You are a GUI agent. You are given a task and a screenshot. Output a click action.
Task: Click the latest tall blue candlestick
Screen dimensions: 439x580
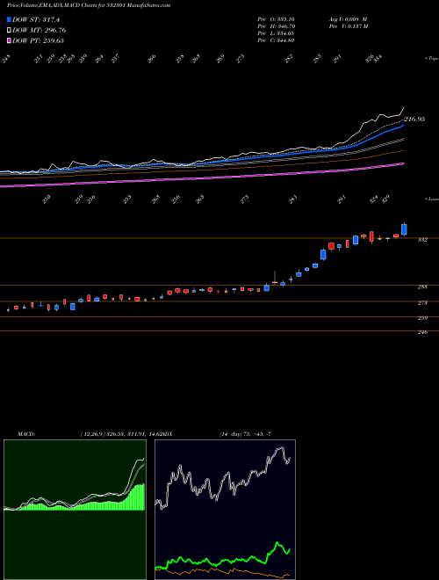pos(404,229)
